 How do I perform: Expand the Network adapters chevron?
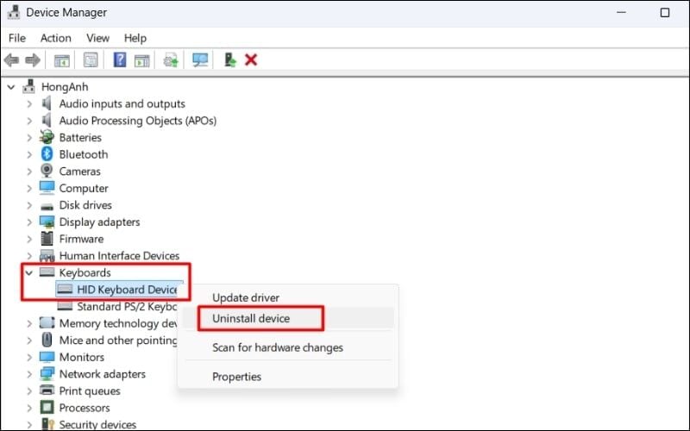click(x=29, y=374)
